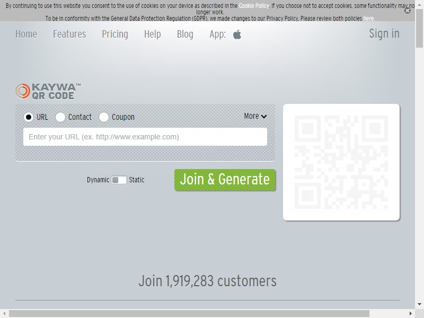Select the Contact radio button

[60, 117]
